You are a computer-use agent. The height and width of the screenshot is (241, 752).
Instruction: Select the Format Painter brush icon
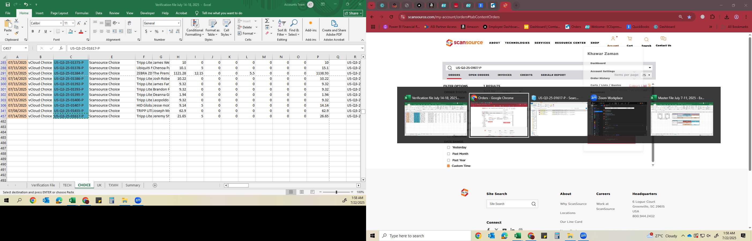(16, 33)
